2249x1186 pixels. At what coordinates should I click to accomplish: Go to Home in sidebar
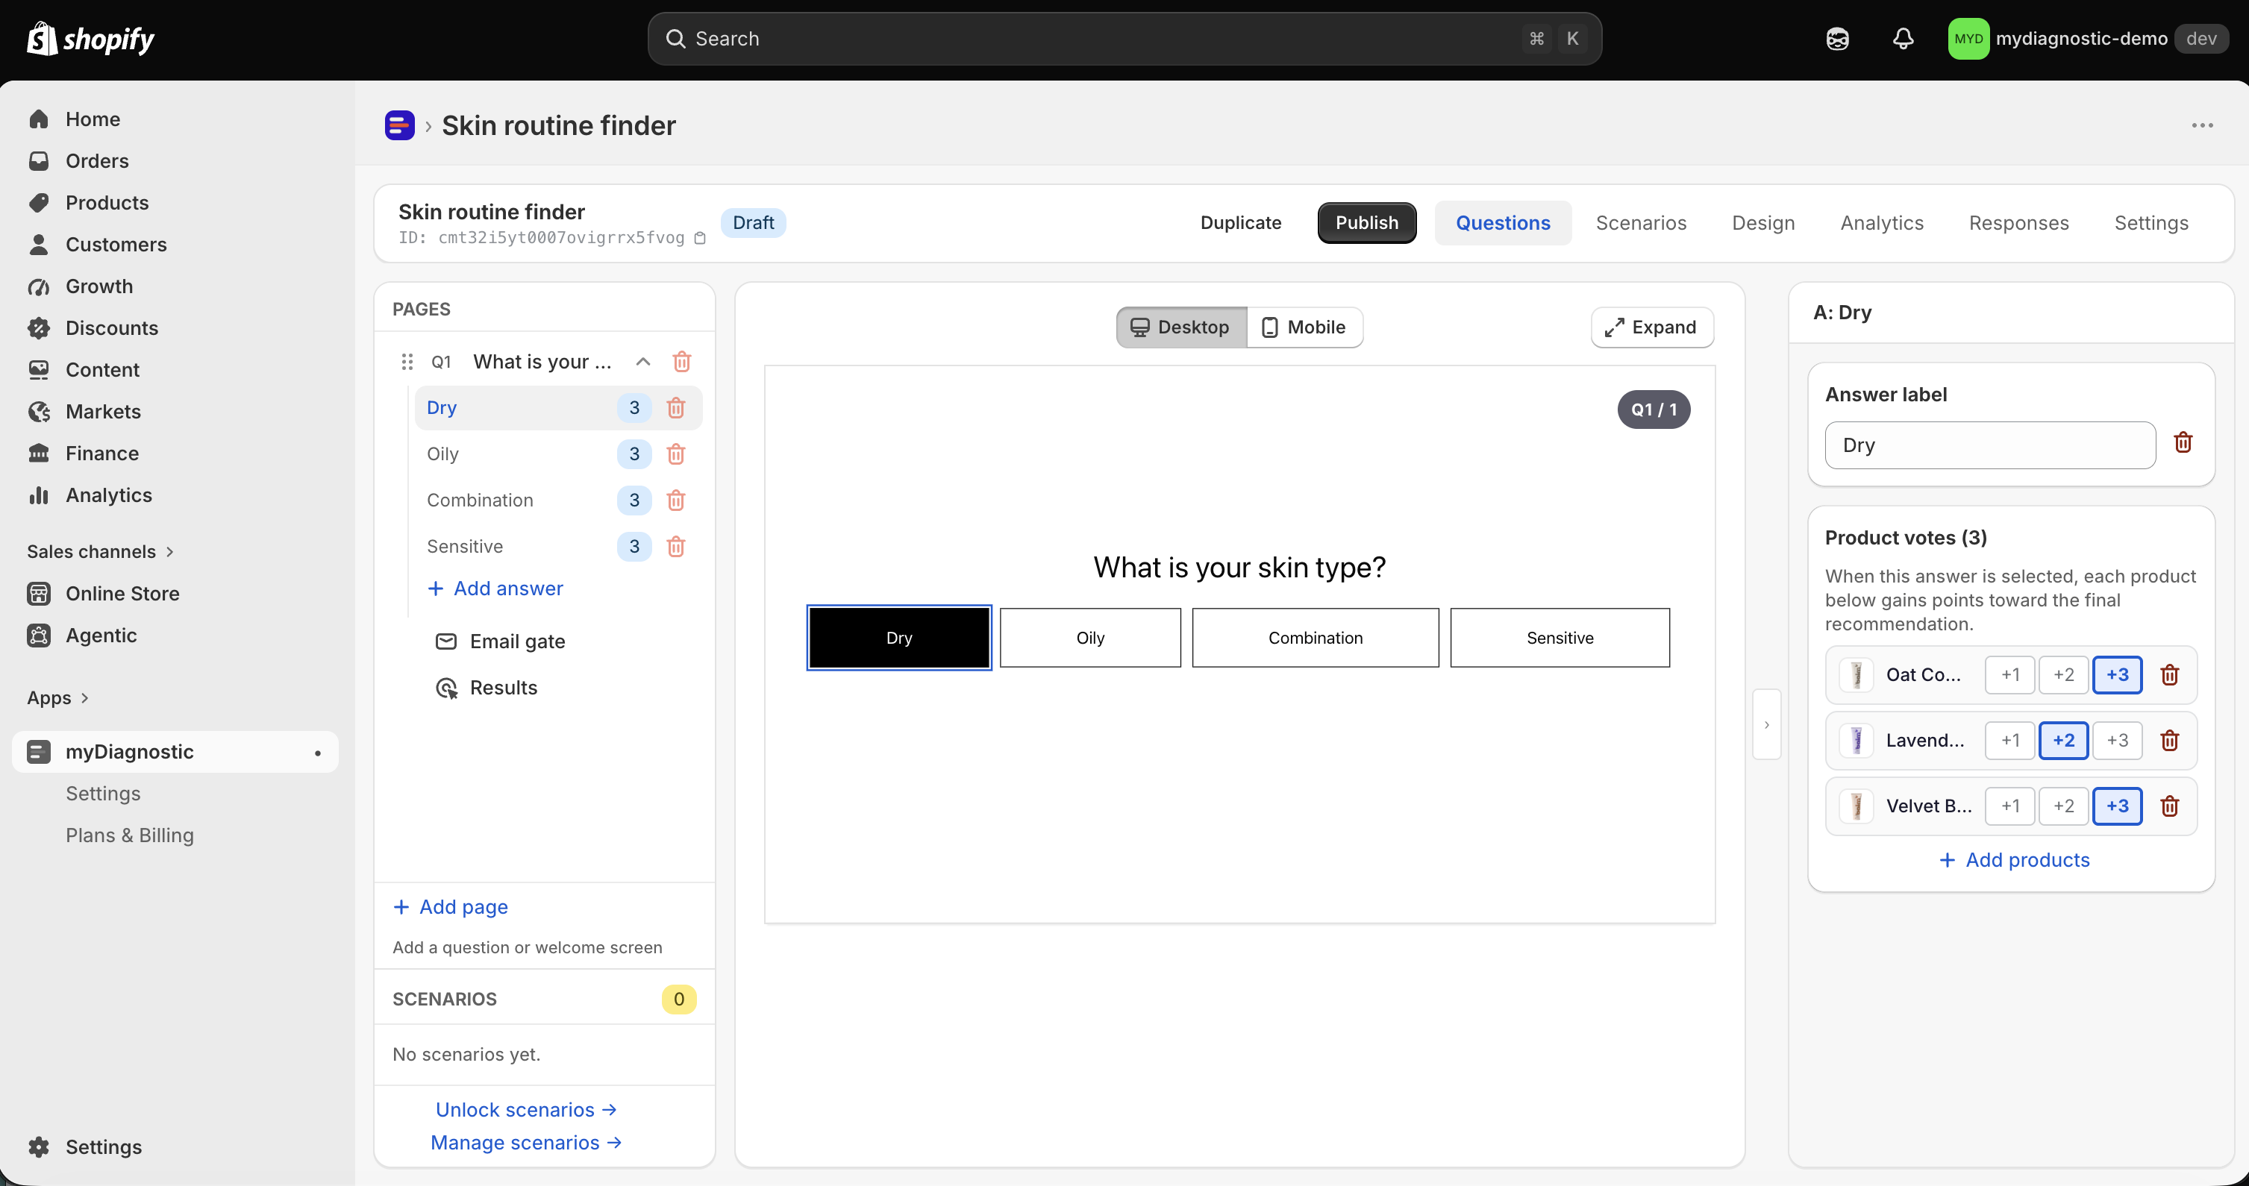click(x=175, y=119)
